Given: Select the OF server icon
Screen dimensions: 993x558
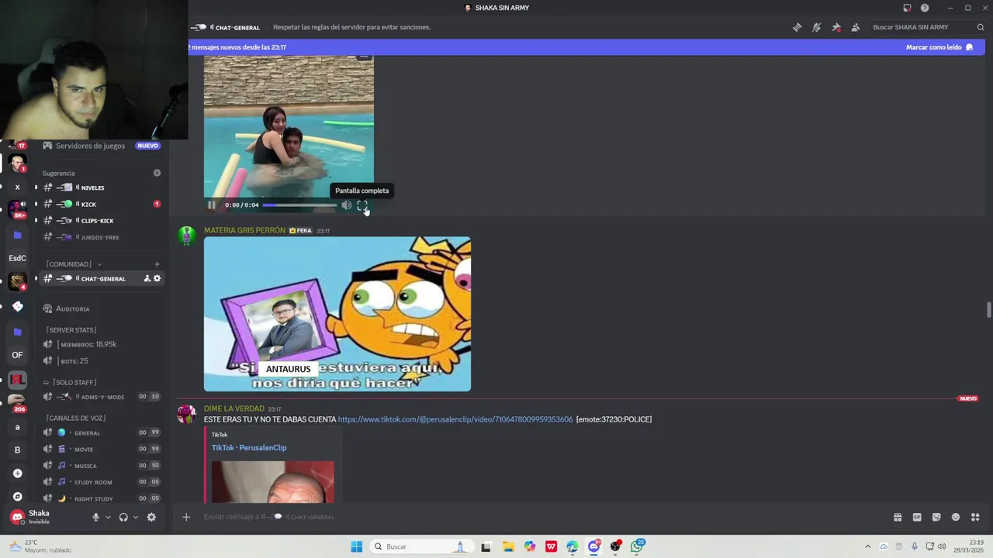Looking at the screenshot, I should coord(17,355).
